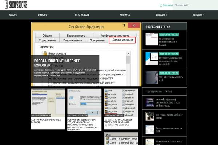Open thumbnail of the 2022-11-01 sidebar article
Viewport: 218px width, 145px height.
point(152,78)
